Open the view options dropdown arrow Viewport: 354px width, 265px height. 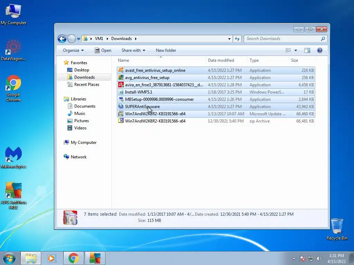pos(296,50)
